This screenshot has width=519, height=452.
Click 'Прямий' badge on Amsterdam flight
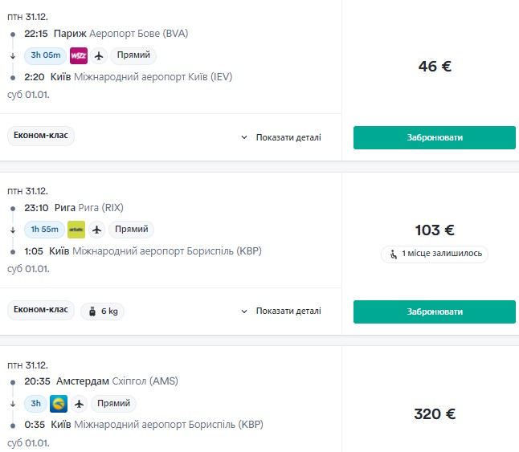point(113,403)
